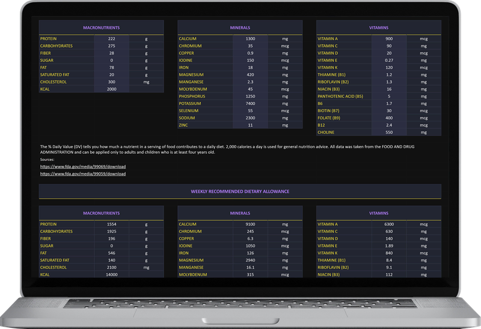
Task: Click the daily VITAMIN E value 0.27
Action: (389, 61)
